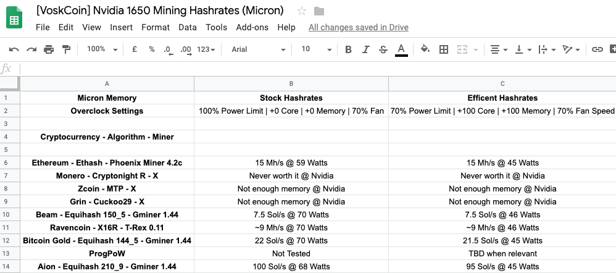Undo the last action
The height and width of the screenshot is (273, 616).
[x=14, y=49]
